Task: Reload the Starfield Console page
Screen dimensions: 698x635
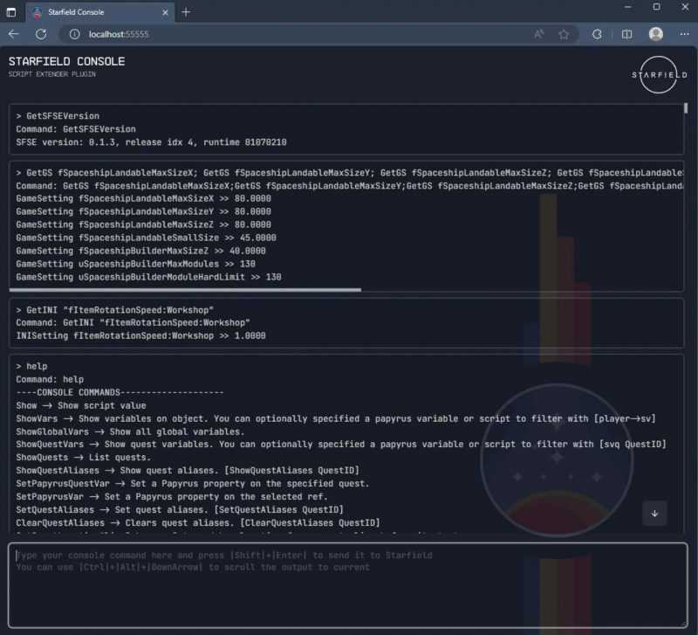Action: (41, 34)
